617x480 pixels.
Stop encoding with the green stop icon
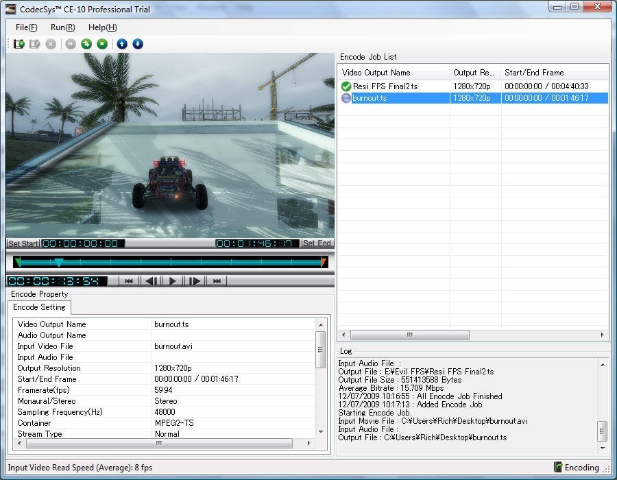[x=102, y=44]
